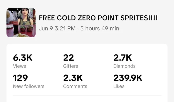This screenshot has width=174, height=102.
Task: Tap the Views label
Action: [x=19, y=66]
